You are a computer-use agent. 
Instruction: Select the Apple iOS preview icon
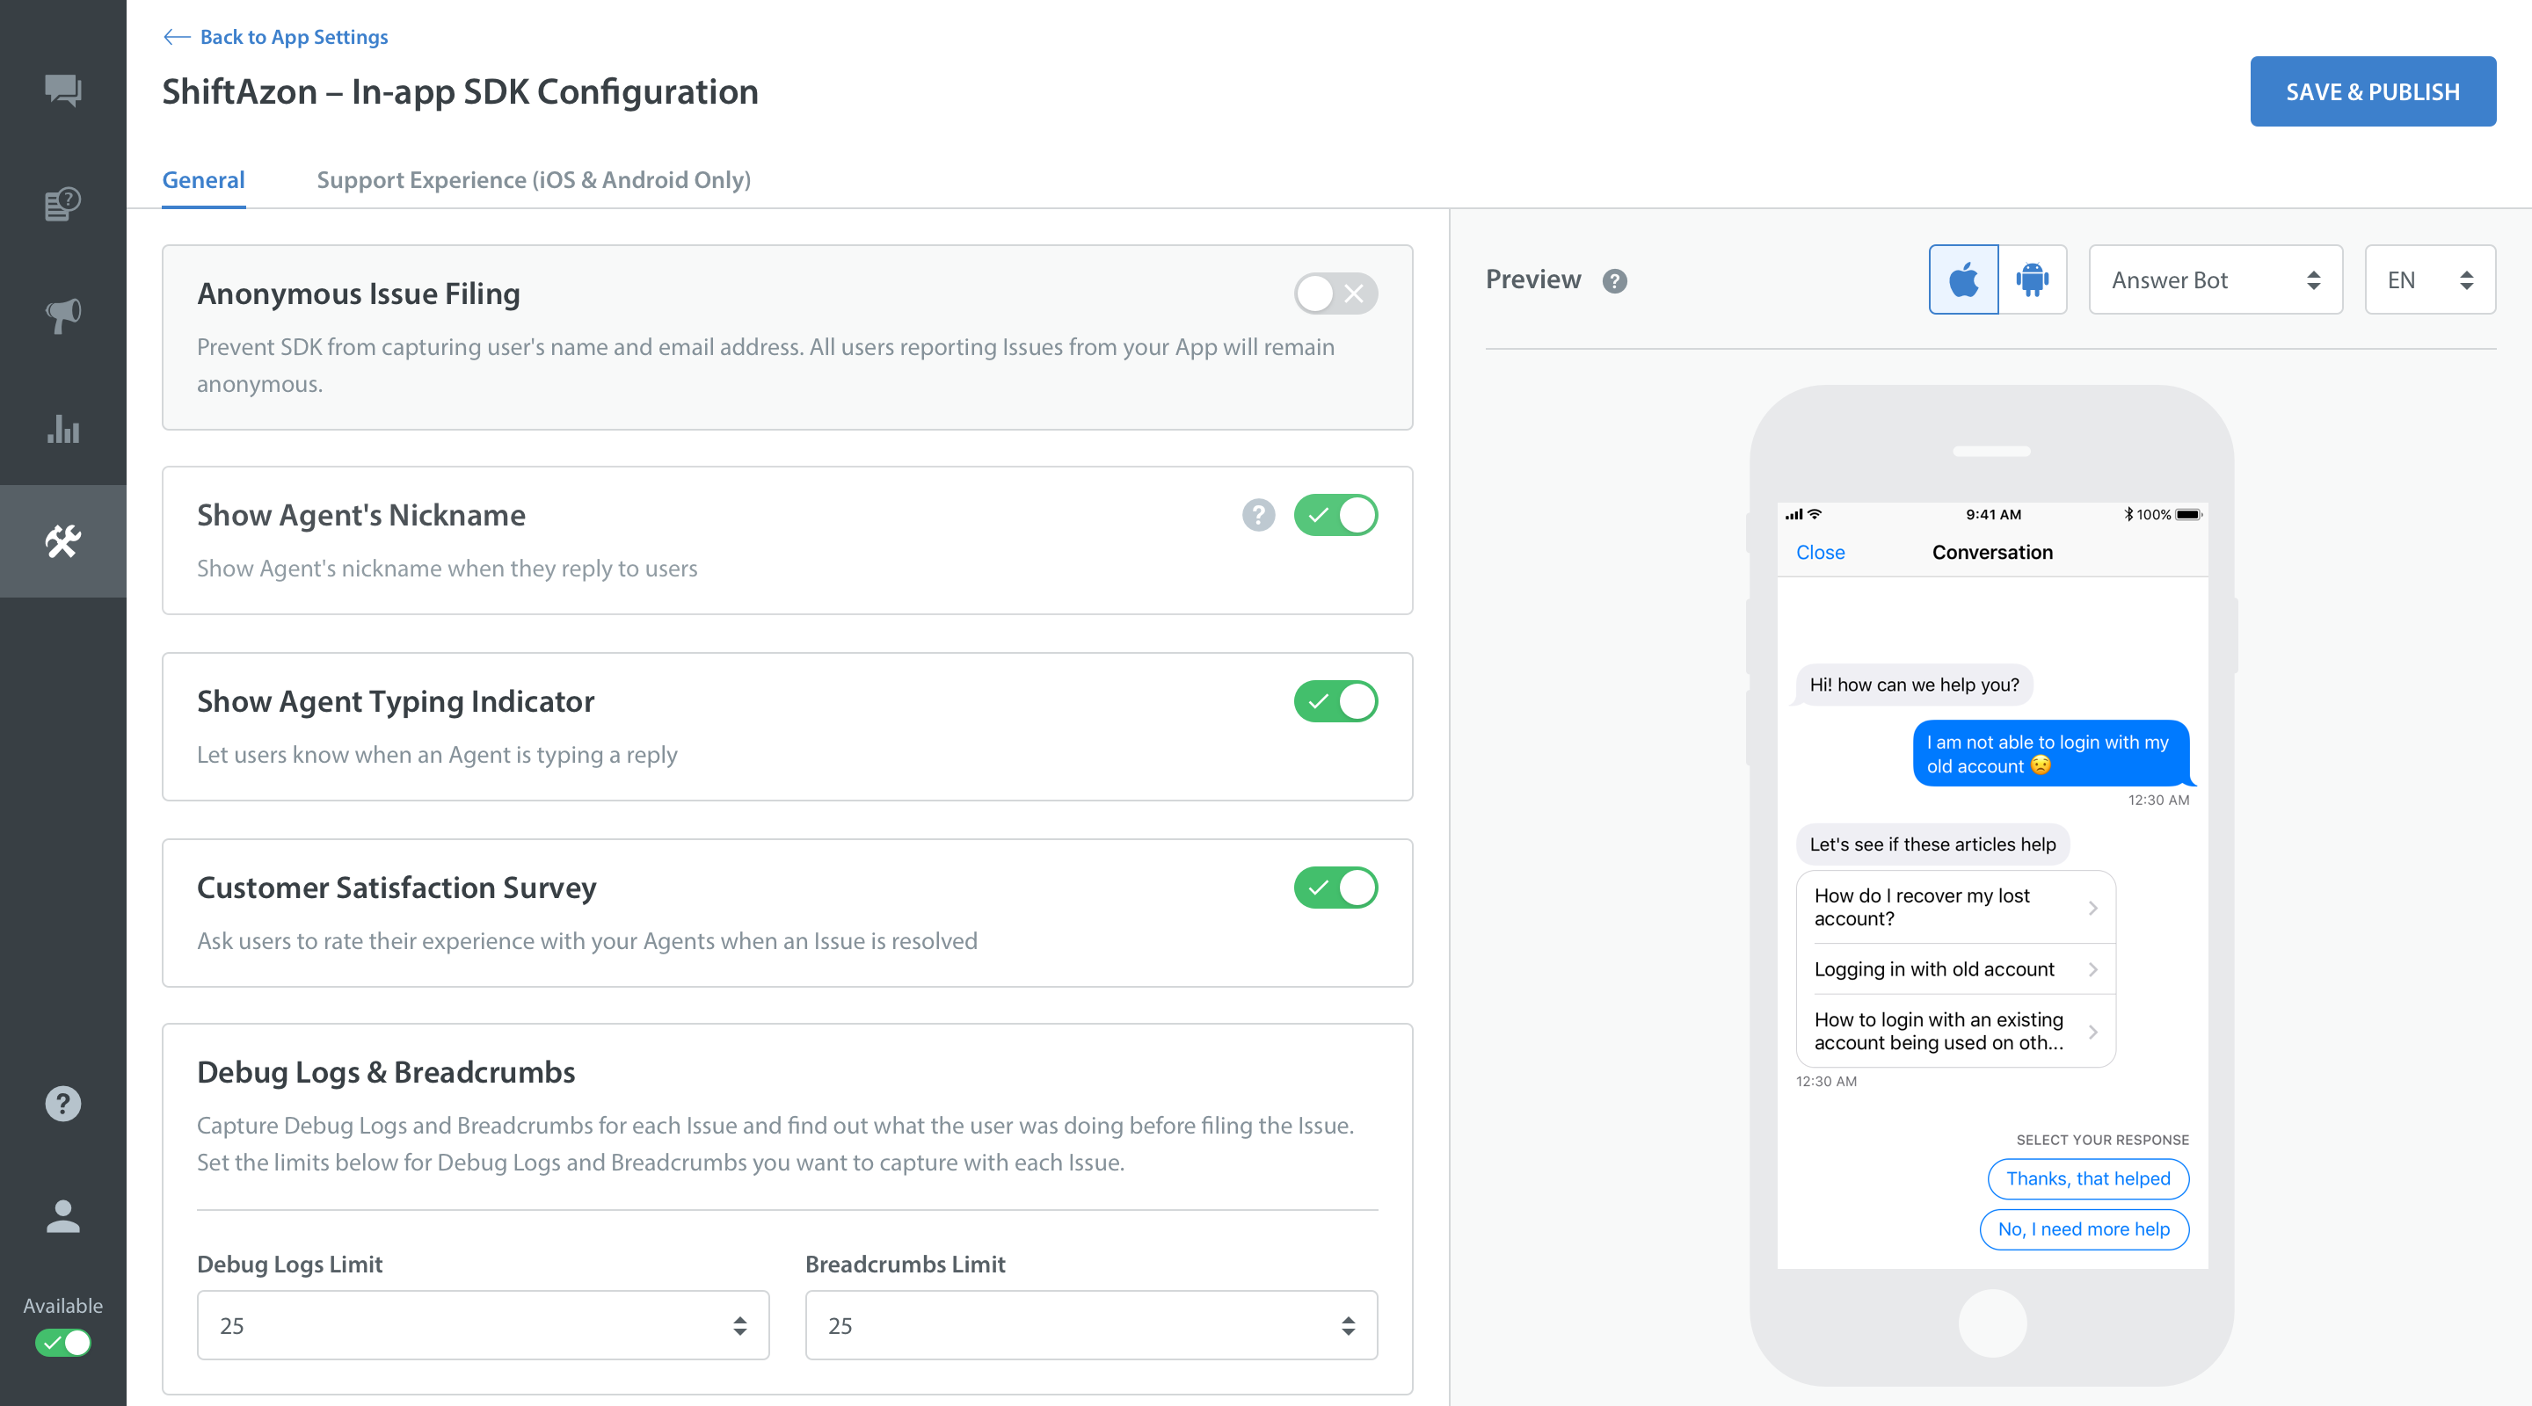[x=1963, y=280]
